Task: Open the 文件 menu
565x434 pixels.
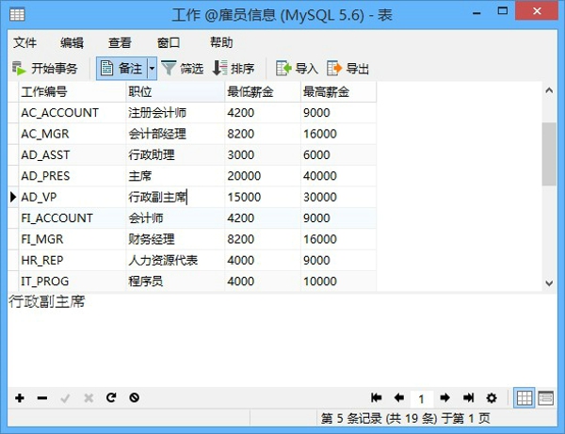Action: click(x=25, y=42)
